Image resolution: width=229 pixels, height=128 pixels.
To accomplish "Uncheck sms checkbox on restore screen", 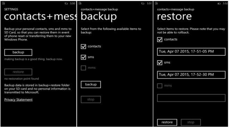I will [160, 63].
